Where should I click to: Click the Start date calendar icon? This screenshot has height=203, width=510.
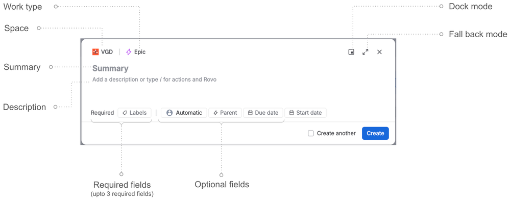(292, 113)
